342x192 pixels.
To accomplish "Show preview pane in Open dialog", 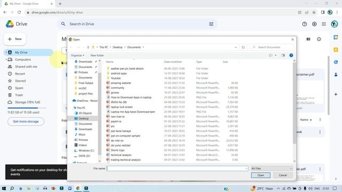I will 283,55.
